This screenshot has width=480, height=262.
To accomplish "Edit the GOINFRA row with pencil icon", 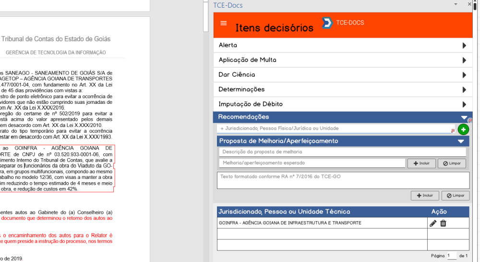I will [433, 223].
